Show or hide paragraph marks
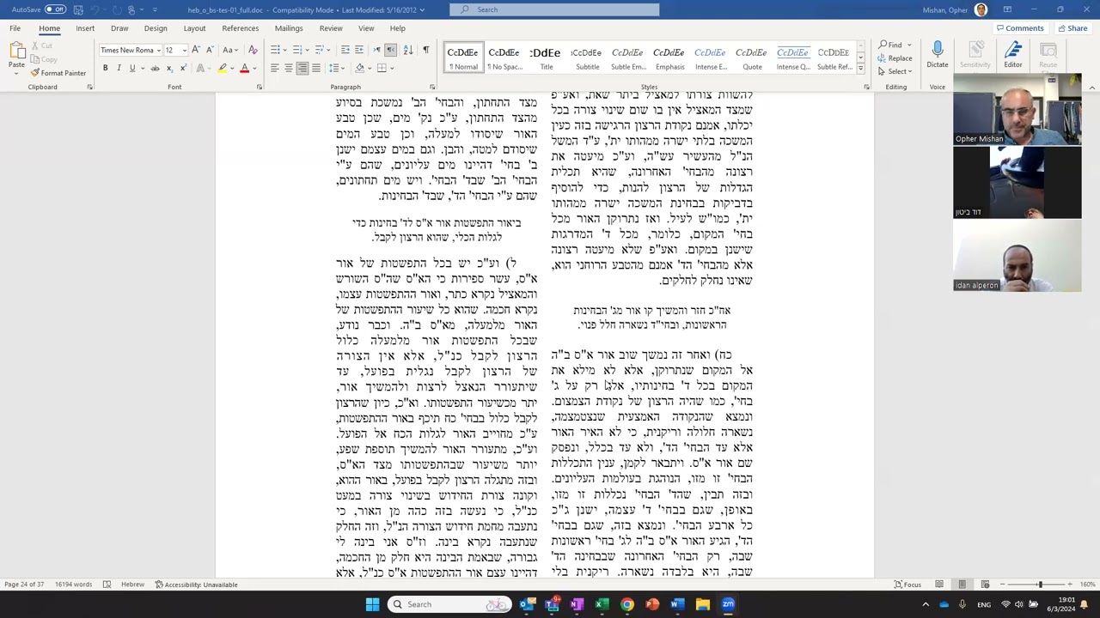 (x=425, y=50)
